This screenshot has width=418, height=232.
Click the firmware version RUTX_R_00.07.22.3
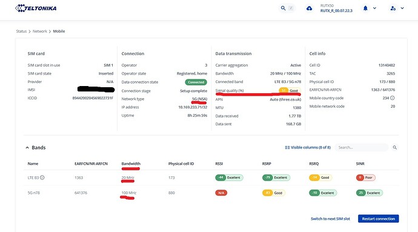coord(336,11)
